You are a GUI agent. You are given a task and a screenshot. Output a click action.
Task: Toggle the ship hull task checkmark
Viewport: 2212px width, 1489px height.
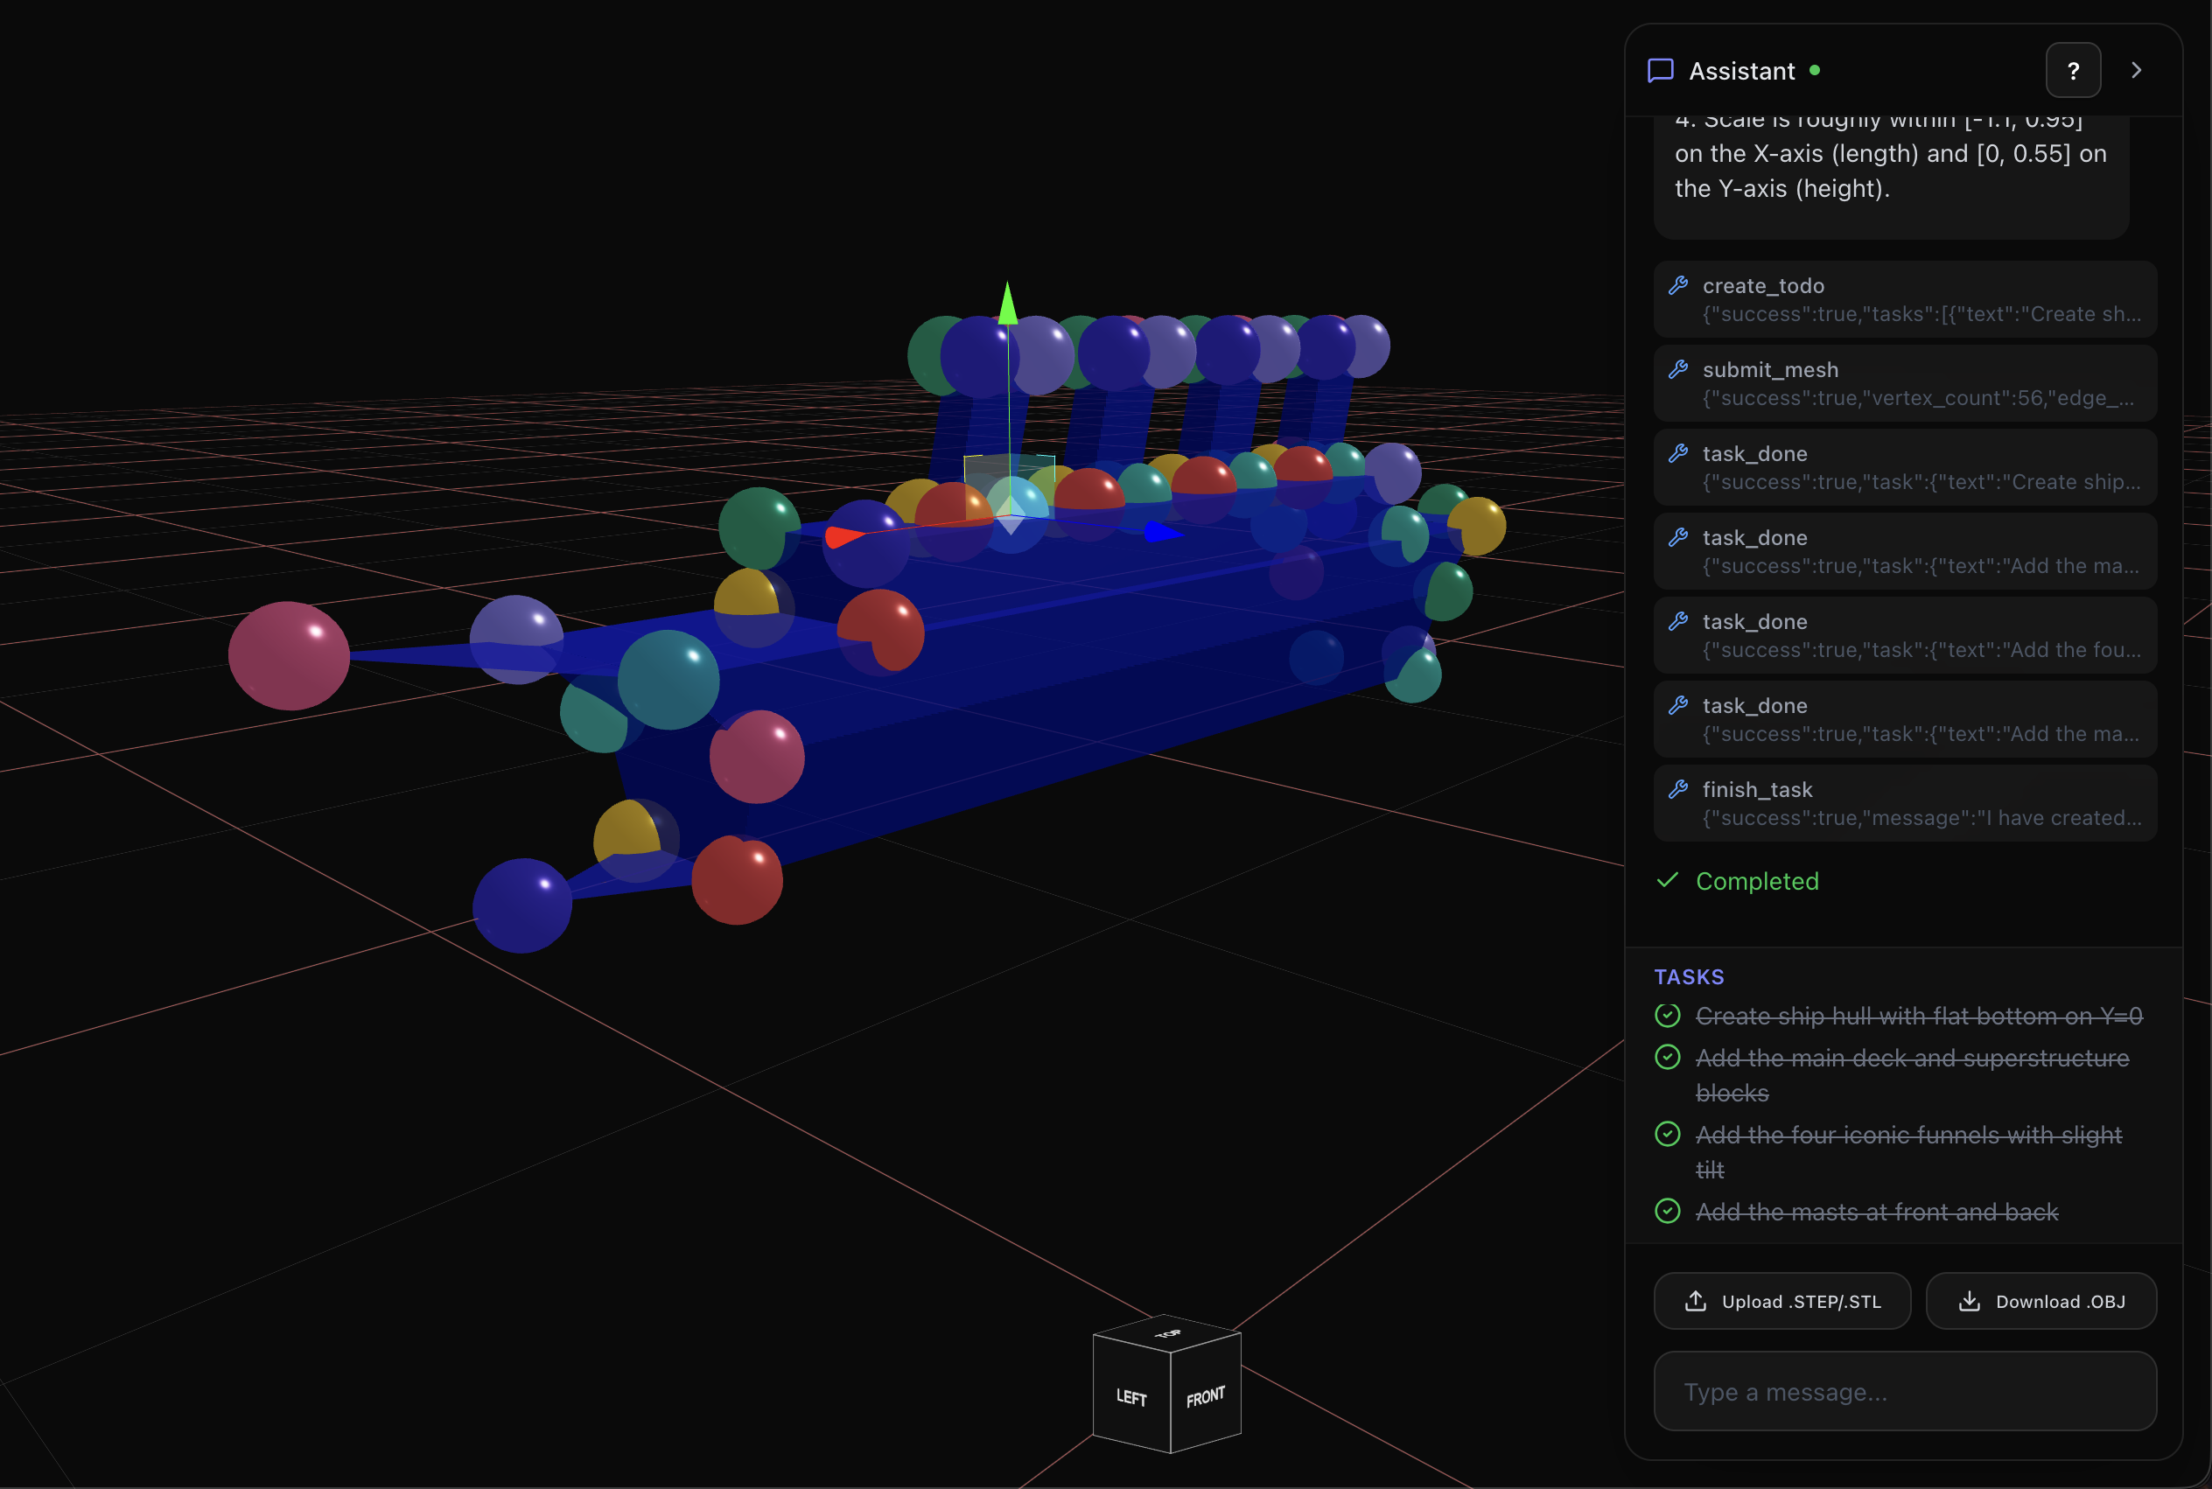coord(1667,1015)
